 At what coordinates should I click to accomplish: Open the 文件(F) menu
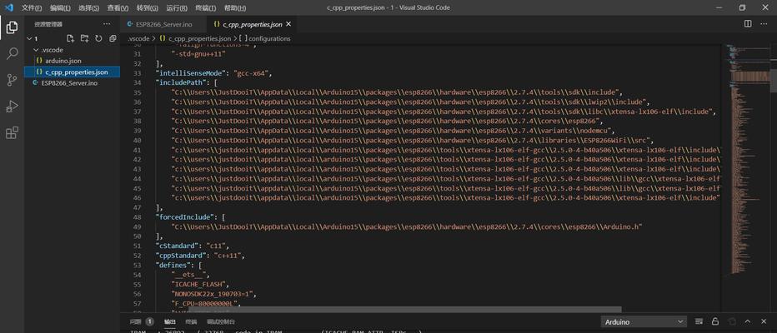coord(31,8)
